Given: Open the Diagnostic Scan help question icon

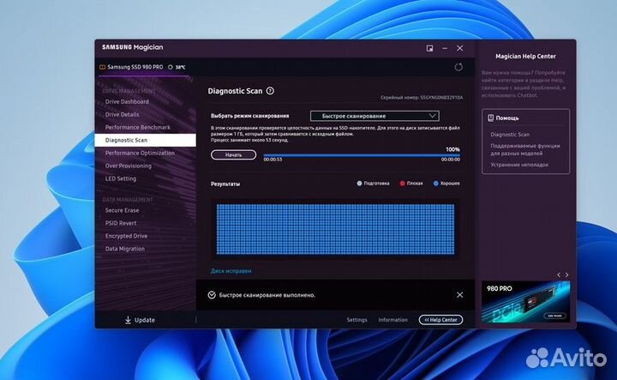Looking at the screenshot, I should (270, 91).
